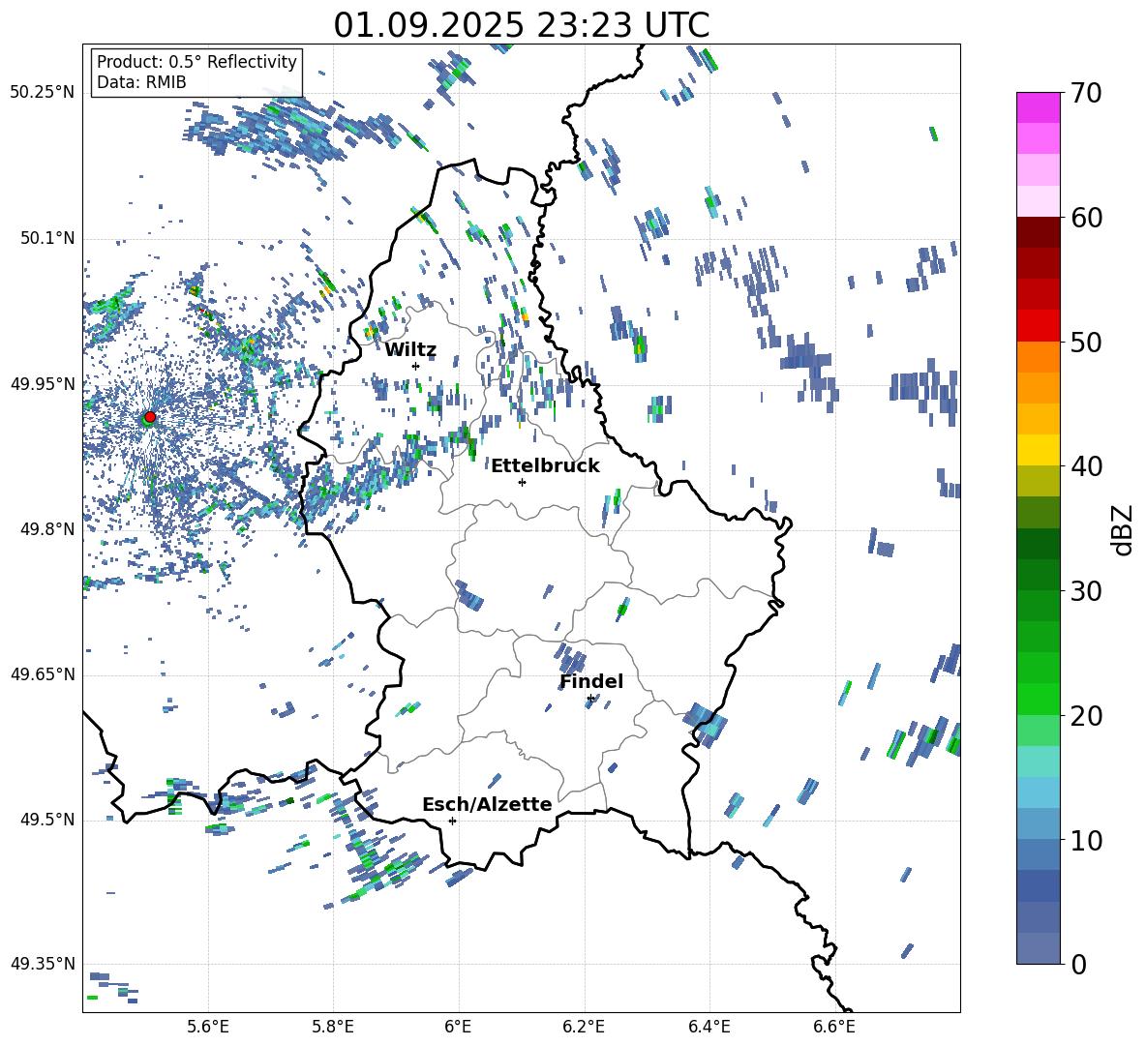Click the 60 colorbar tick label
1146x1046 pixels.
point(1086,218)
